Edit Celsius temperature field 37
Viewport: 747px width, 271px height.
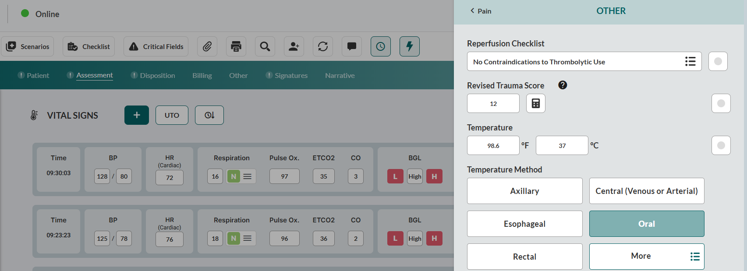pyautogui.click(x=562, y=145)
